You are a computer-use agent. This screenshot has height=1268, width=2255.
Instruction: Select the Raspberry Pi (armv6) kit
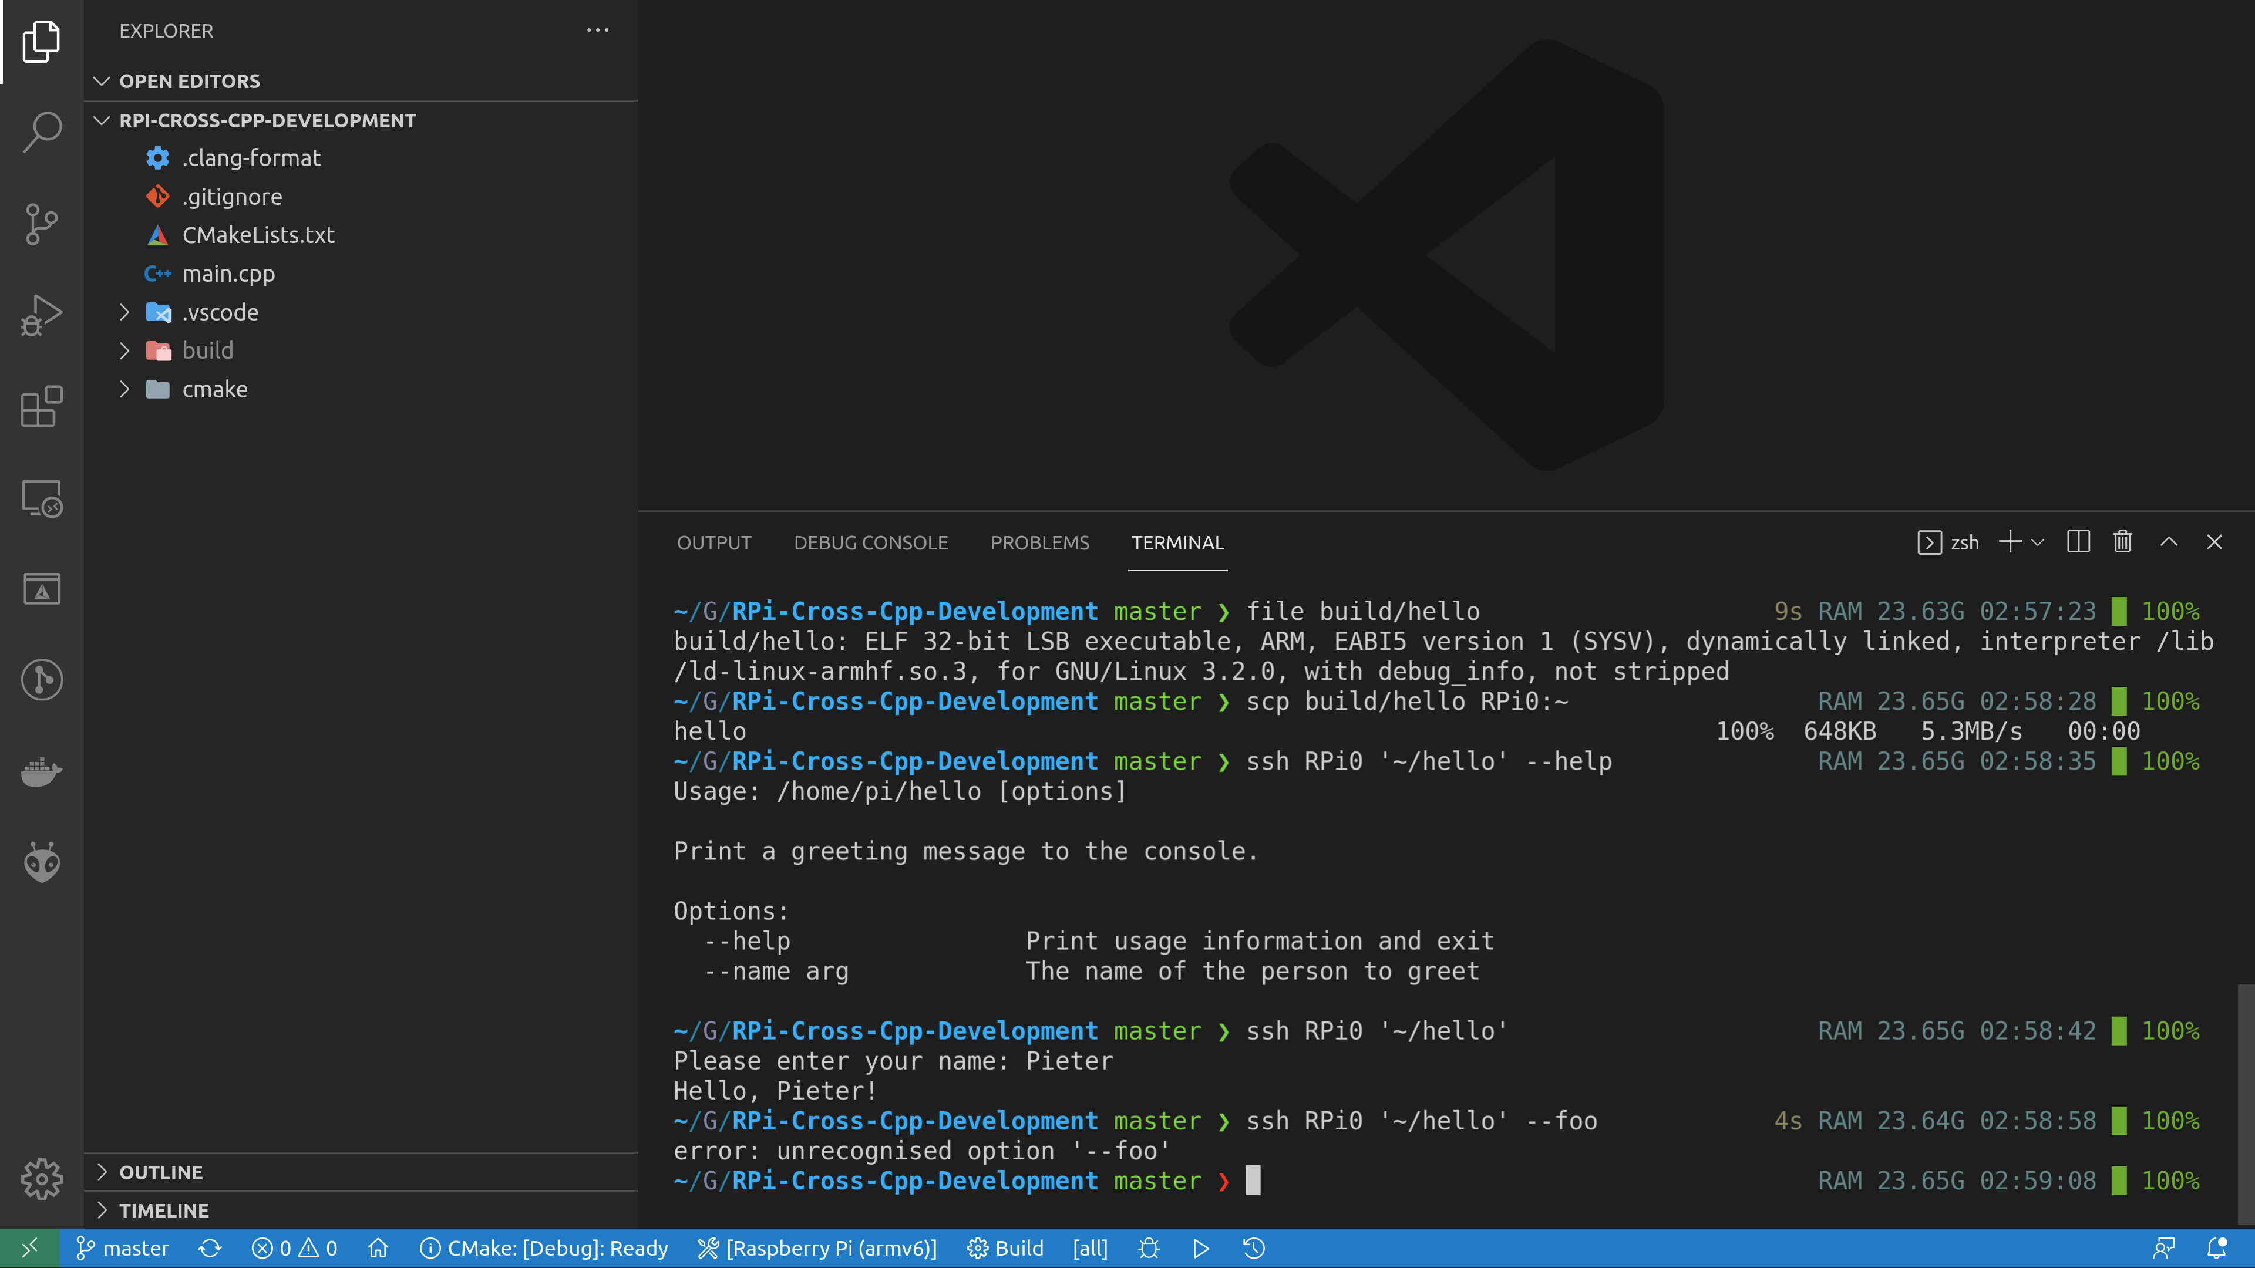pos(817,1248)
